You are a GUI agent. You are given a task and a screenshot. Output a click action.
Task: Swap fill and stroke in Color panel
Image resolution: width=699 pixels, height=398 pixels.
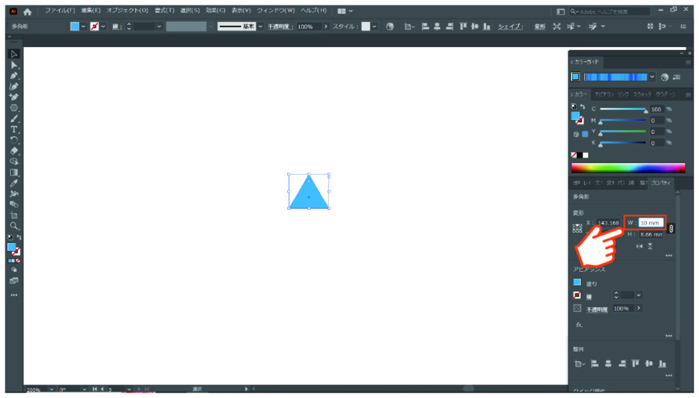582,106
